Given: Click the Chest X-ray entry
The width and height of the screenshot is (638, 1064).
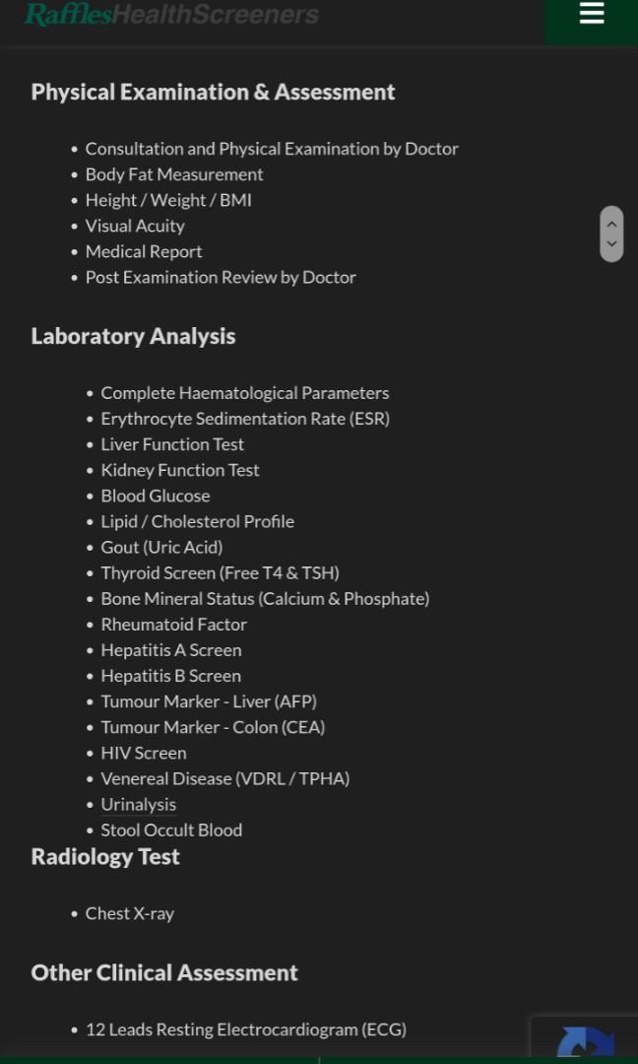Looking at the screenshot, I should click(130, 913).
